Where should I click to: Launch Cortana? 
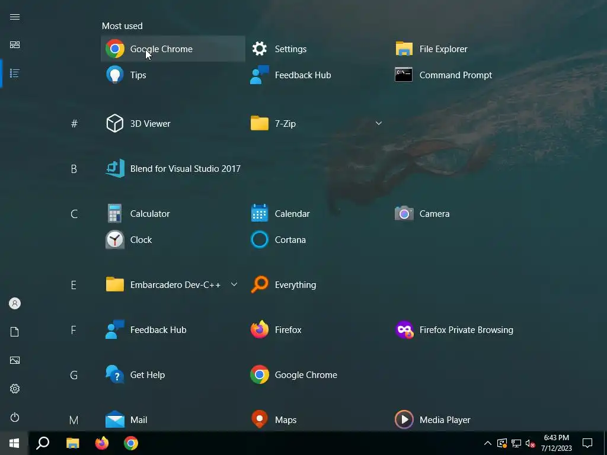[x=318, y=240]
